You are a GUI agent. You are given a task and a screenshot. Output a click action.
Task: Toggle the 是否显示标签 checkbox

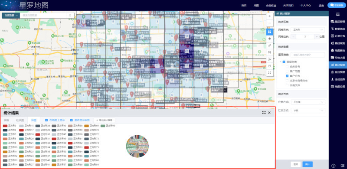point(71,120)
